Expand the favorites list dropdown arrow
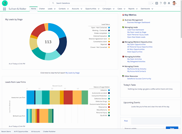 (152, 3)
